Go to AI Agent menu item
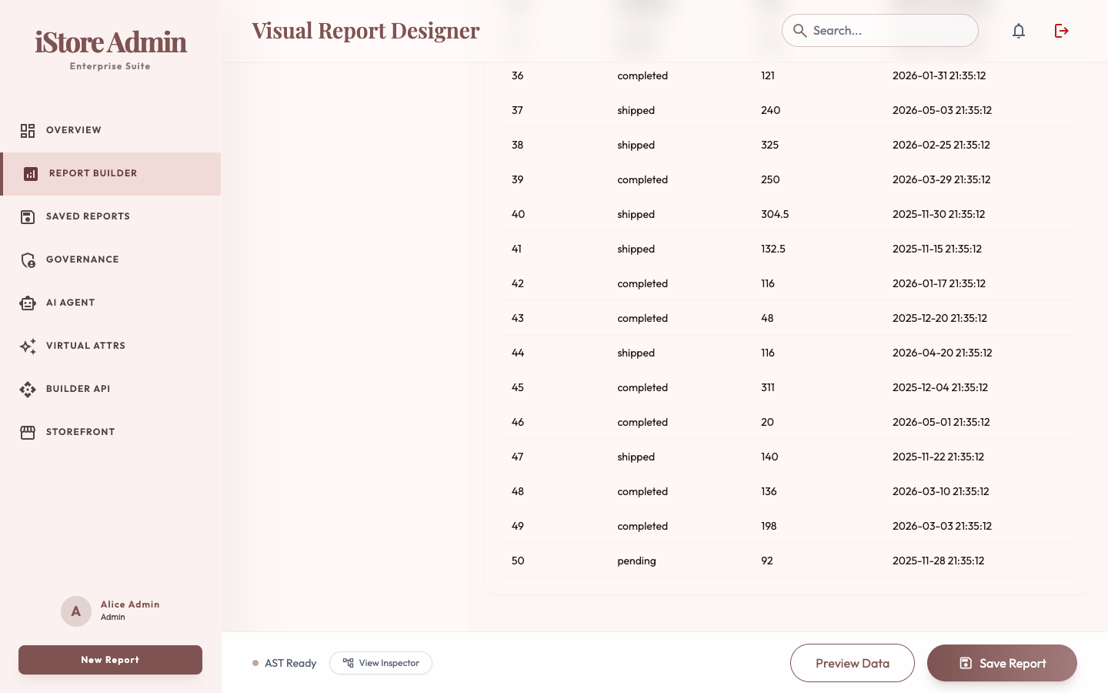Image resolution: width=1108 pixels, height=693 pixels. click(111, 303)
